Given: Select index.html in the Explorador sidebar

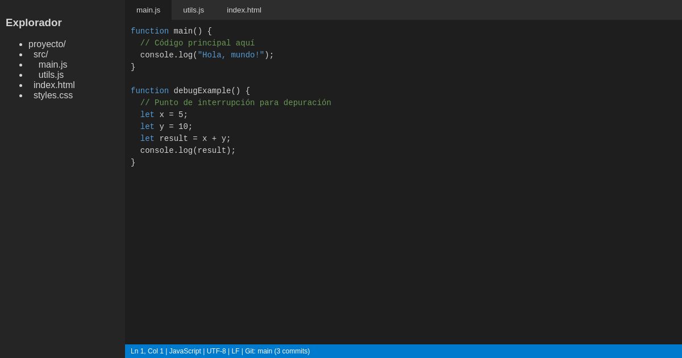Looking at the screenshot, I should click(x=54, y=85).
